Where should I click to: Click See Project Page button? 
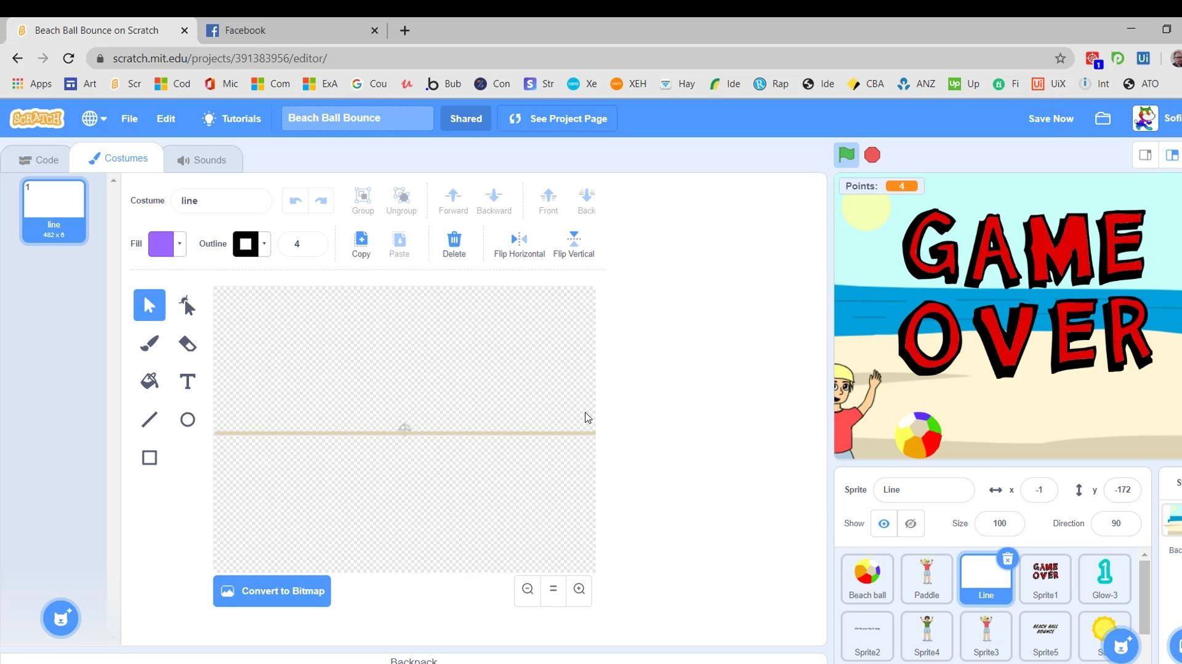pos(557,119)
